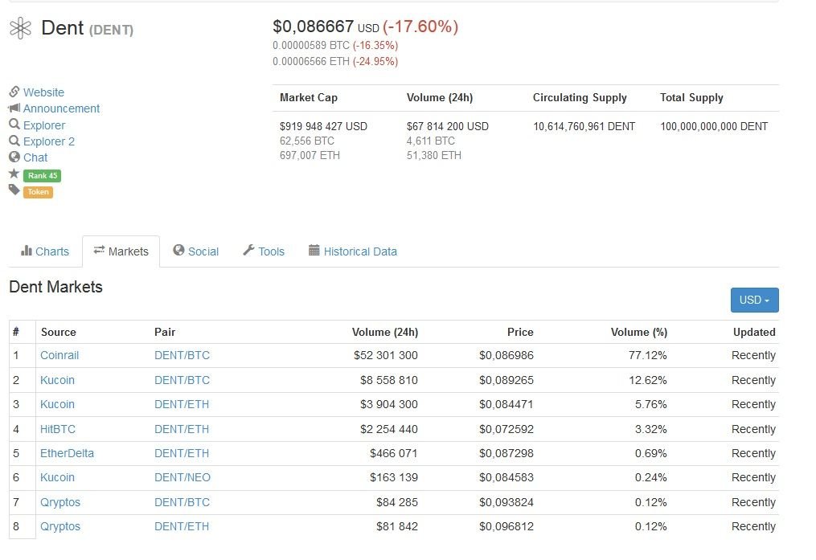Viewport: 816px width, 560px height.
Task: Open the Website link
Action: 43,92
